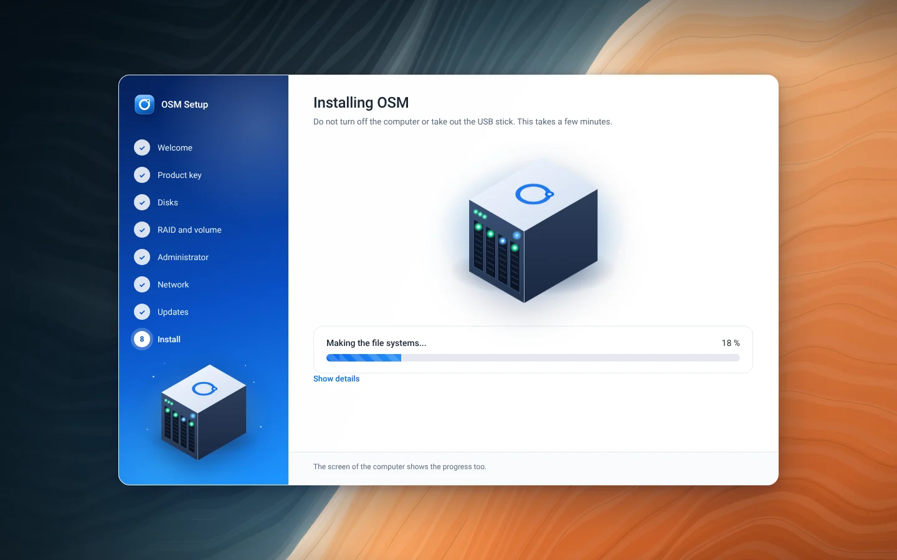Click the Making the file systems status text
Viewport: 897px width, 560px height.
point(376,343)
